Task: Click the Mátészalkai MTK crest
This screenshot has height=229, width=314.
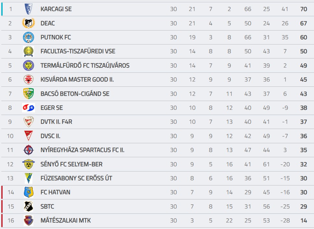Action: pos(29,220)
